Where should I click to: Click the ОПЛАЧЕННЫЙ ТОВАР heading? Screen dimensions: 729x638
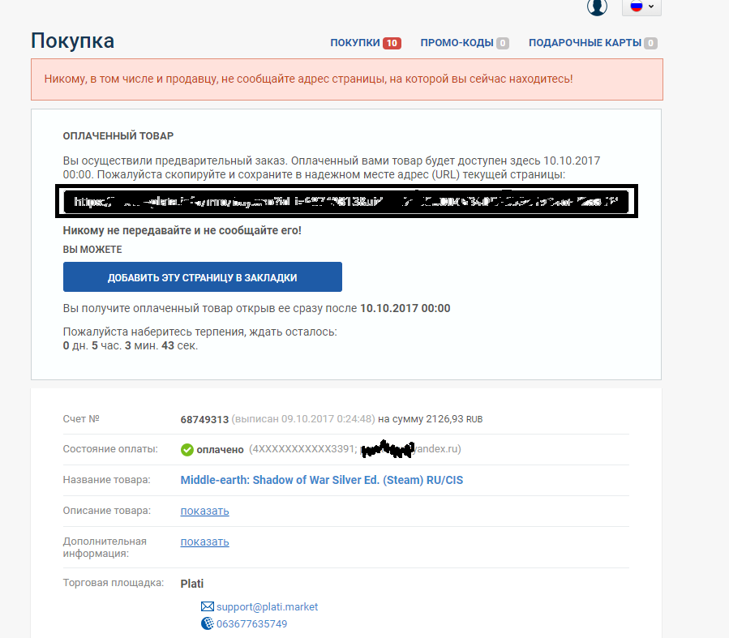pyautogui.click(x=118, y=135)
